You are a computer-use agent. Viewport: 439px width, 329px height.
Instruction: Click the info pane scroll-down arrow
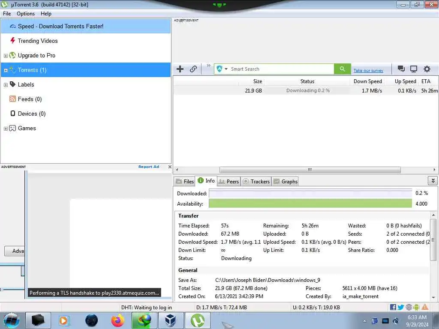pyautogui.click(x=433, y=297)
